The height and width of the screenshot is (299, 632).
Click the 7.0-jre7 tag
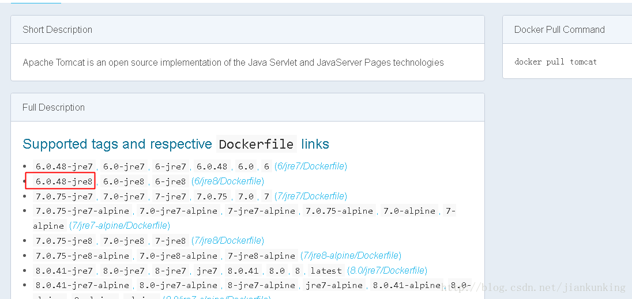(124, 196)
